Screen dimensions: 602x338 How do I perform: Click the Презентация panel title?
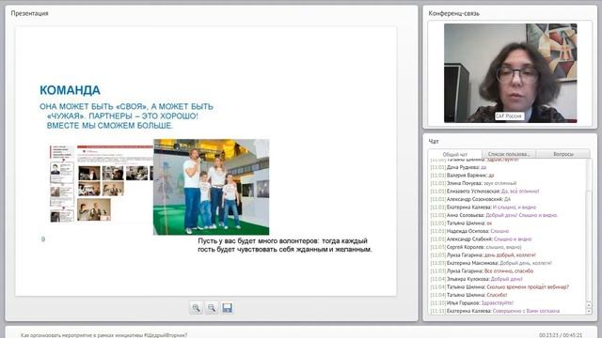[29, 13]
